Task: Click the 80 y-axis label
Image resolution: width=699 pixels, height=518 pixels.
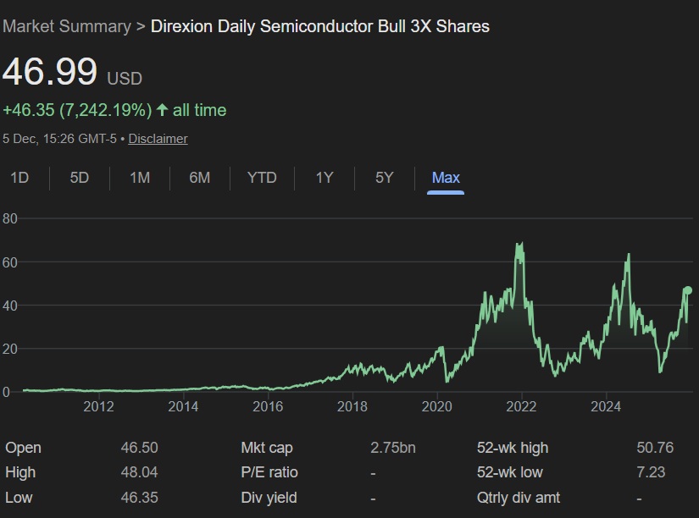Action: point(10,218)
